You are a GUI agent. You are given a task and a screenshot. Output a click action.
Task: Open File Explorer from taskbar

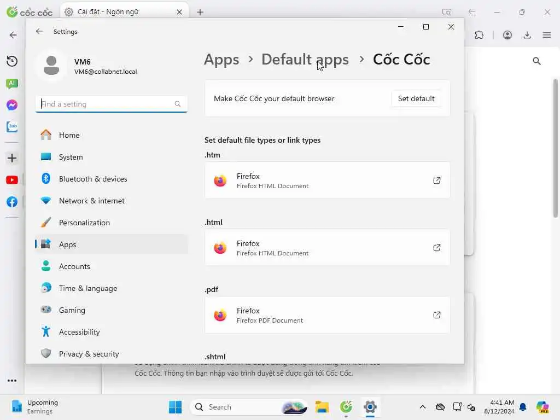point(322,407)
